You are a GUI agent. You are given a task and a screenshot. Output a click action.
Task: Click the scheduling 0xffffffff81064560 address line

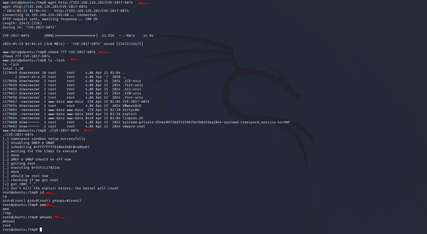(x=46, y=147)
